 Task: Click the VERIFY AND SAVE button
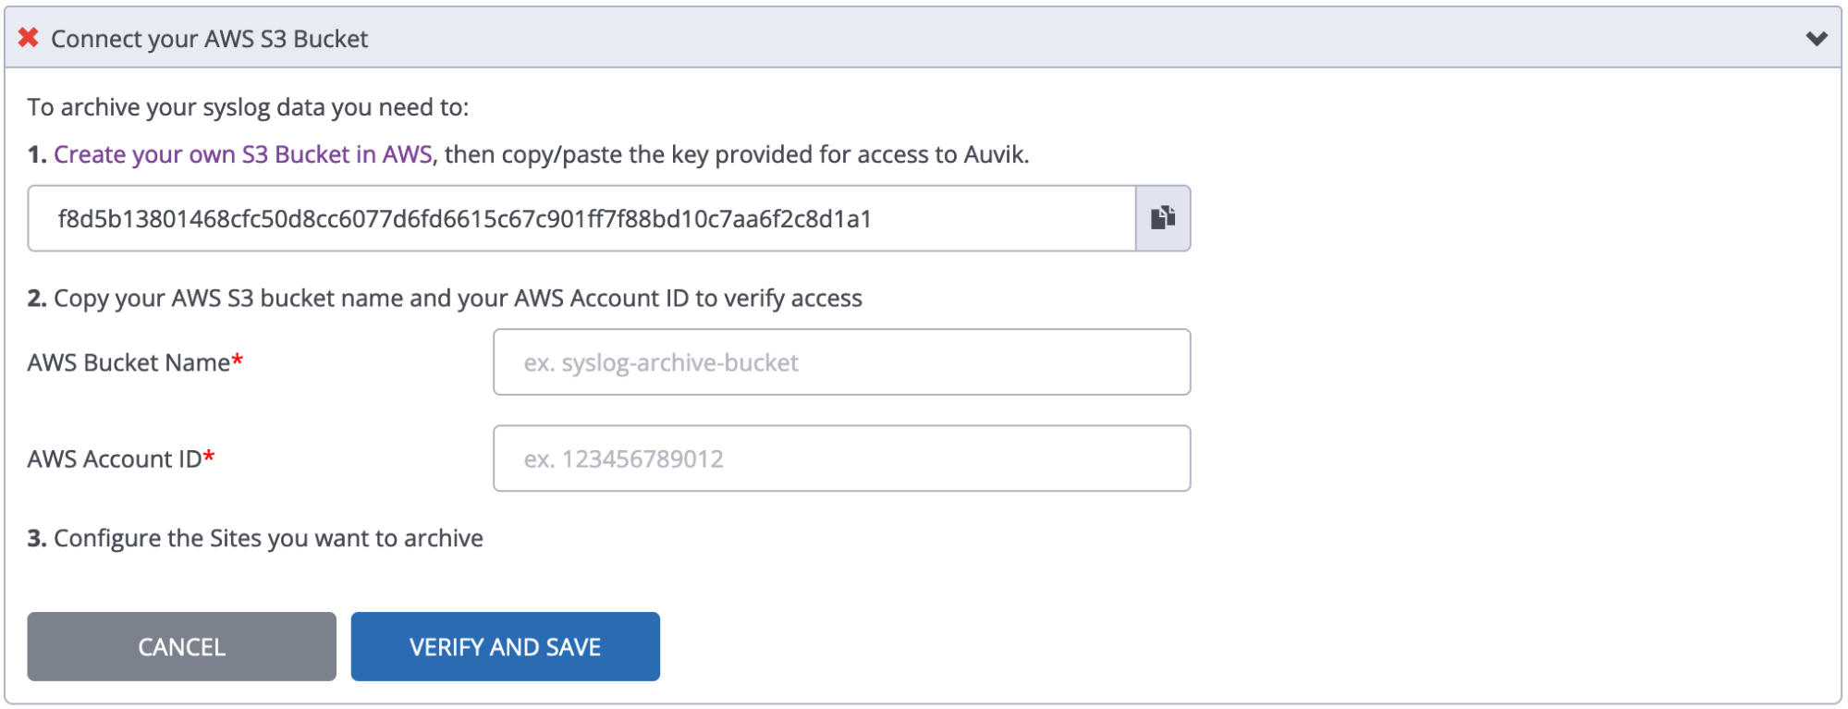click(505, 646)
